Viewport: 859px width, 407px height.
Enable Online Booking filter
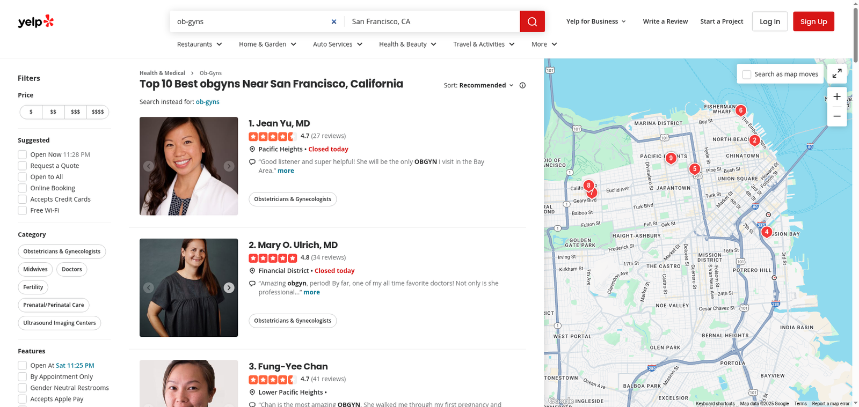pyautogui.click(x=23, y=188)
